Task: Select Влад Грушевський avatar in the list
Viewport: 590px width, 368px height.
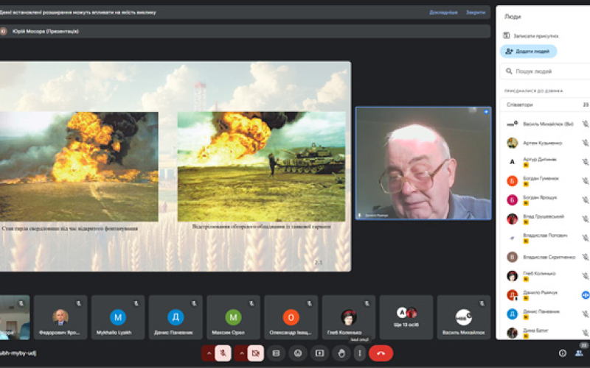Action: (512, 219)
